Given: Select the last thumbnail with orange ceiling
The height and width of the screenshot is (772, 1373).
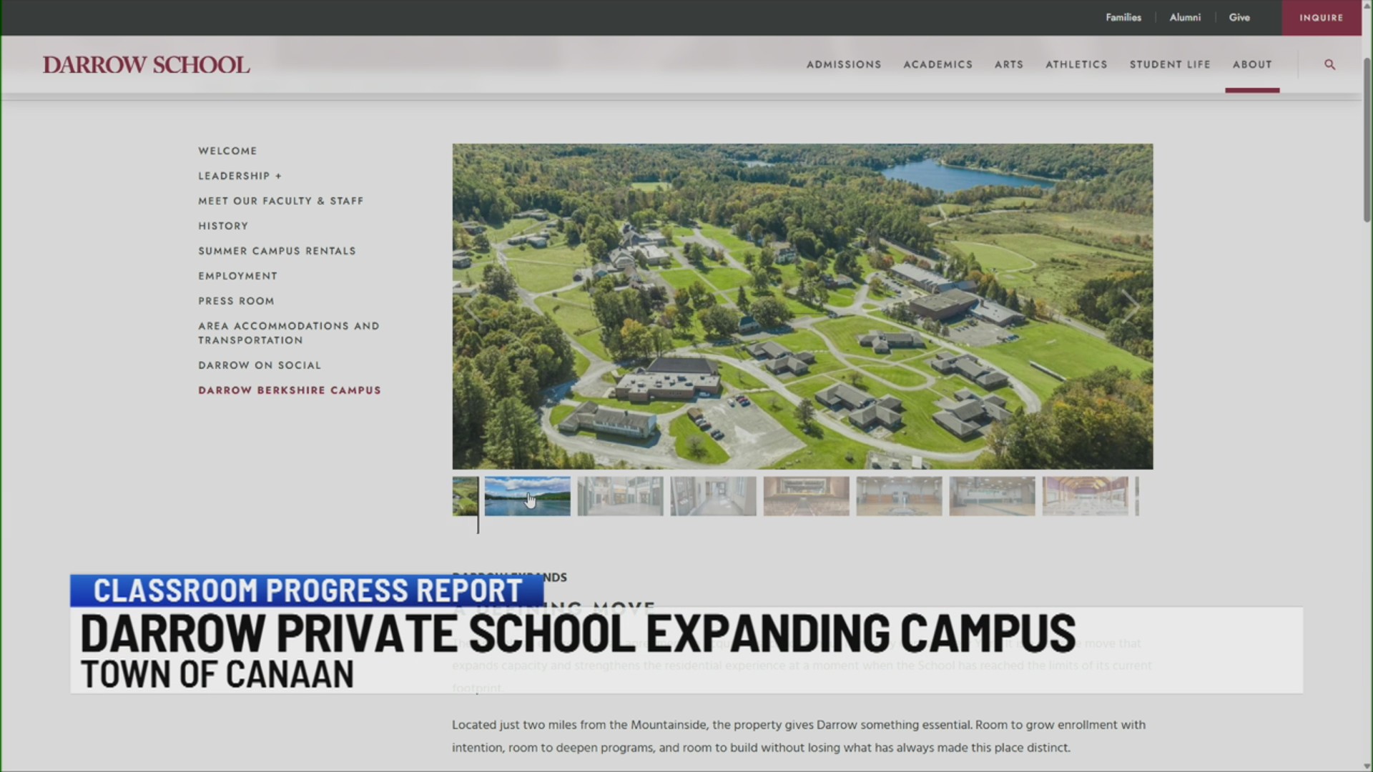Looking at the screenshot, I should coord(1086,496).
